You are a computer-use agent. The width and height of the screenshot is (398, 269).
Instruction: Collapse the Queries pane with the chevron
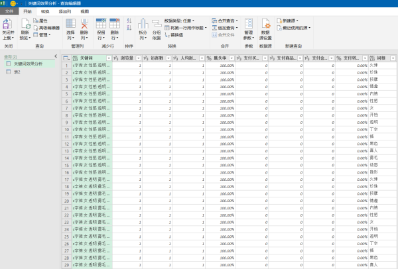pos(56,56)
